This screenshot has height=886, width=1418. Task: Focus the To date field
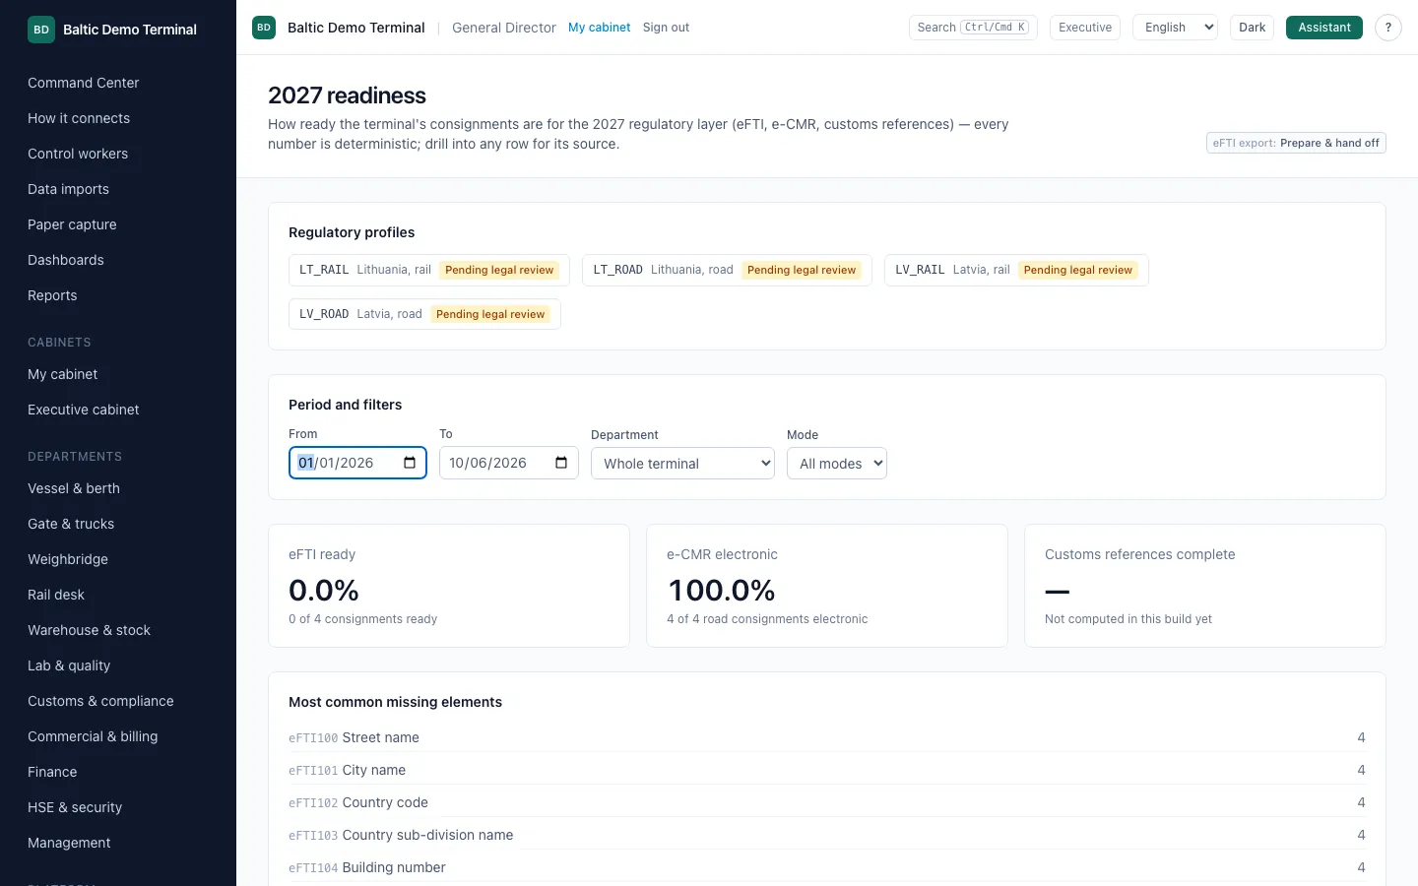[509, 463]
